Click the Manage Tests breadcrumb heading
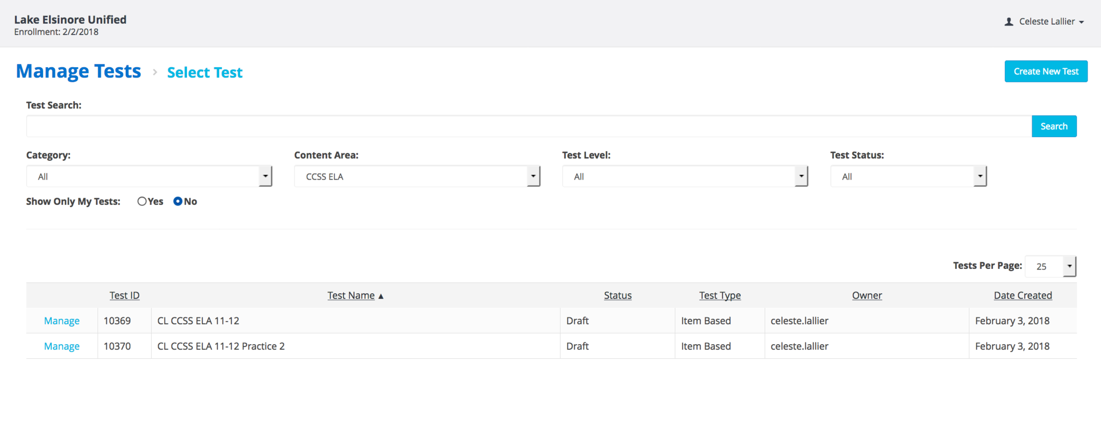 tap(78, 72)
